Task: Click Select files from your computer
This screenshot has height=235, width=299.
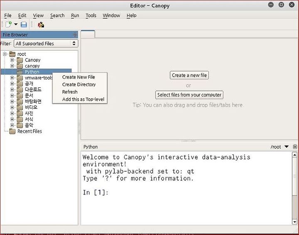Action: 189,95
